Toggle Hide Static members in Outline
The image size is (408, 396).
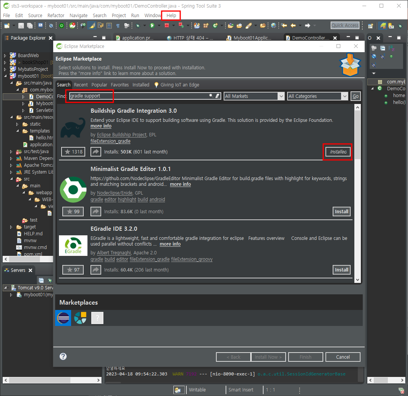(x=383, y=56)
